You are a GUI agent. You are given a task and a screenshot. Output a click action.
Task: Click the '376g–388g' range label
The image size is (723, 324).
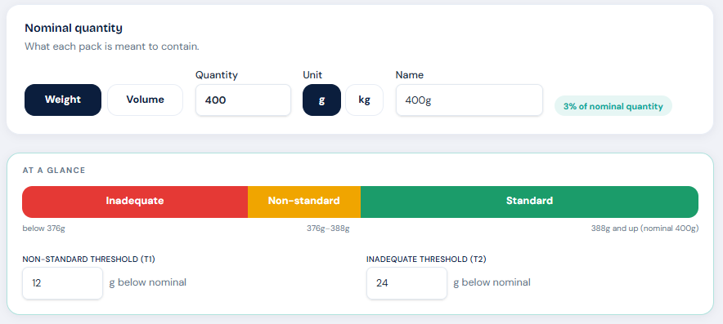(x=328, y=229)
